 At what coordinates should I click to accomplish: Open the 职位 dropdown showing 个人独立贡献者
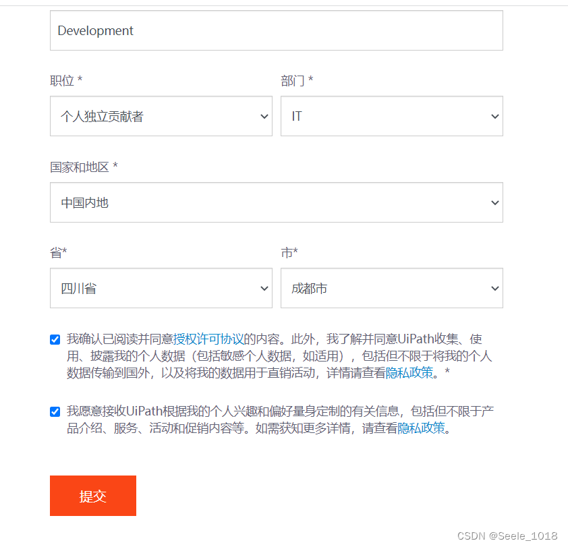coord(161,116)
